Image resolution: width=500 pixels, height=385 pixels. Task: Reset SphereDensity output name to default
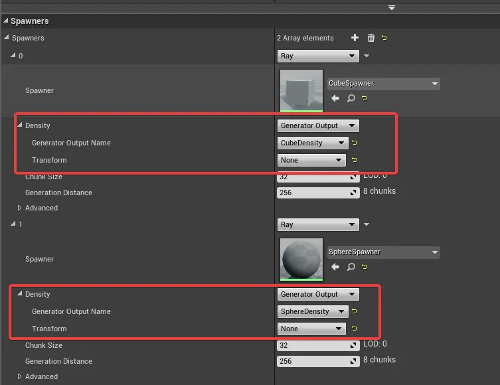(355, 311)
